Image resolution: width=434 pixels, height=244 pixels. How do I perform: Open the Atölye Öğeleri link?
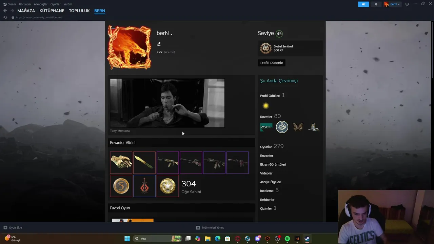(x=271, y=182)
